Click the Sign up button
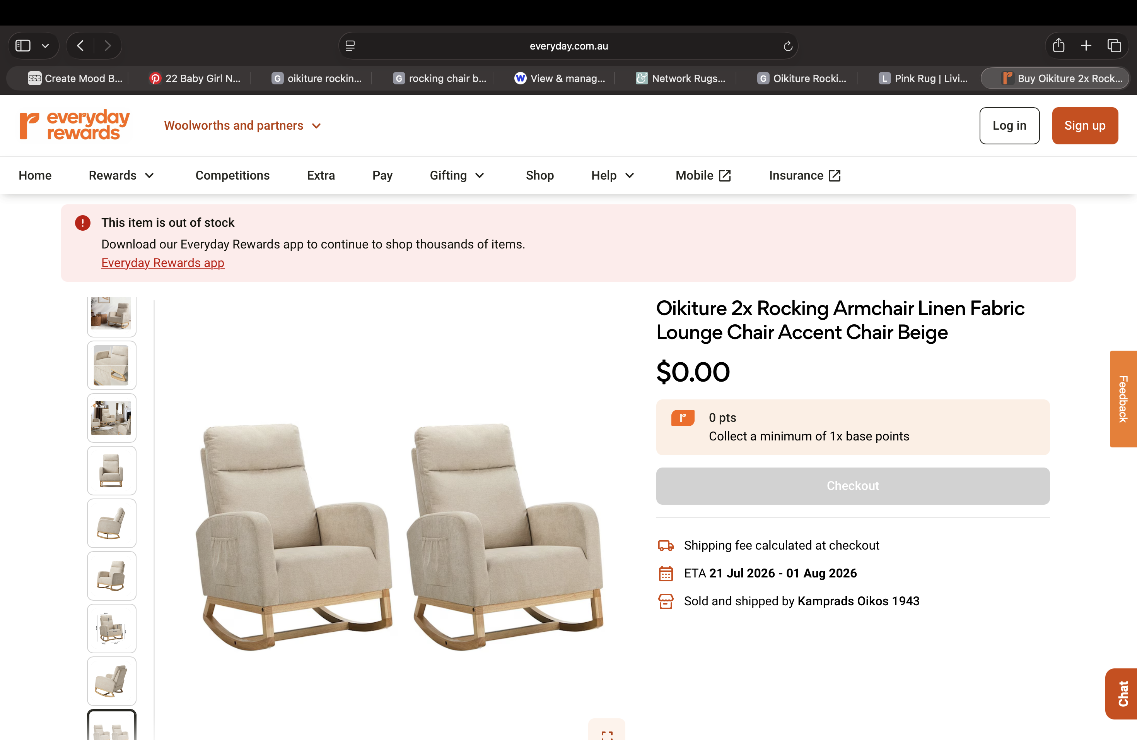The height and width of the screenshot is (740, 1137). [x=1085, y=126]
